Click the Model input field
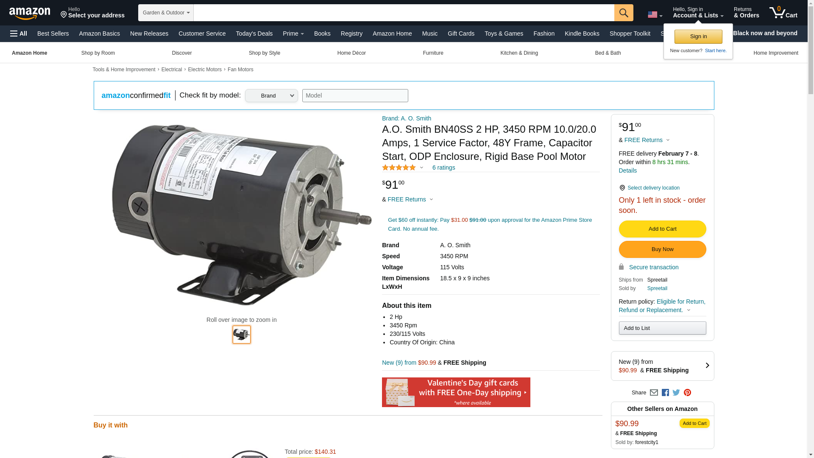The height and width of the screenshot is (458, 814). point(355,95)
